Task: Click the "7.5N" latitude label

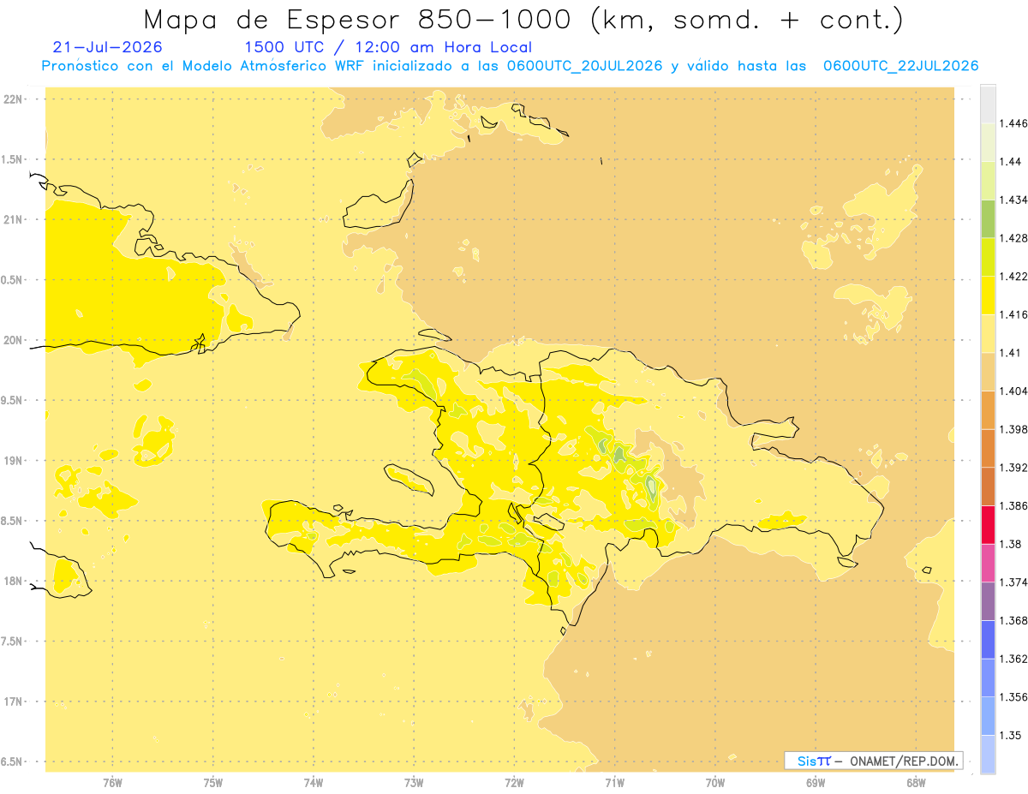Action: pyautogui.click(x=12, y=642)
